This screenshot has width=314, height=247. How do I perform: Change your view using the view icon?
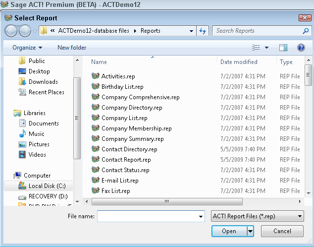click(x=256, y=48)
